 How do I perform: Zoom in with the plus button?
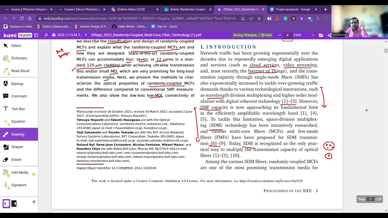tap(287, 35)
